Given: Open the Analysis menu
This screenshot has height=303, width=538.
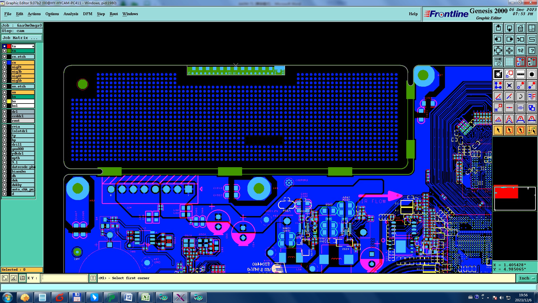Looking at the screenshot, I should [x=71, y=14].
